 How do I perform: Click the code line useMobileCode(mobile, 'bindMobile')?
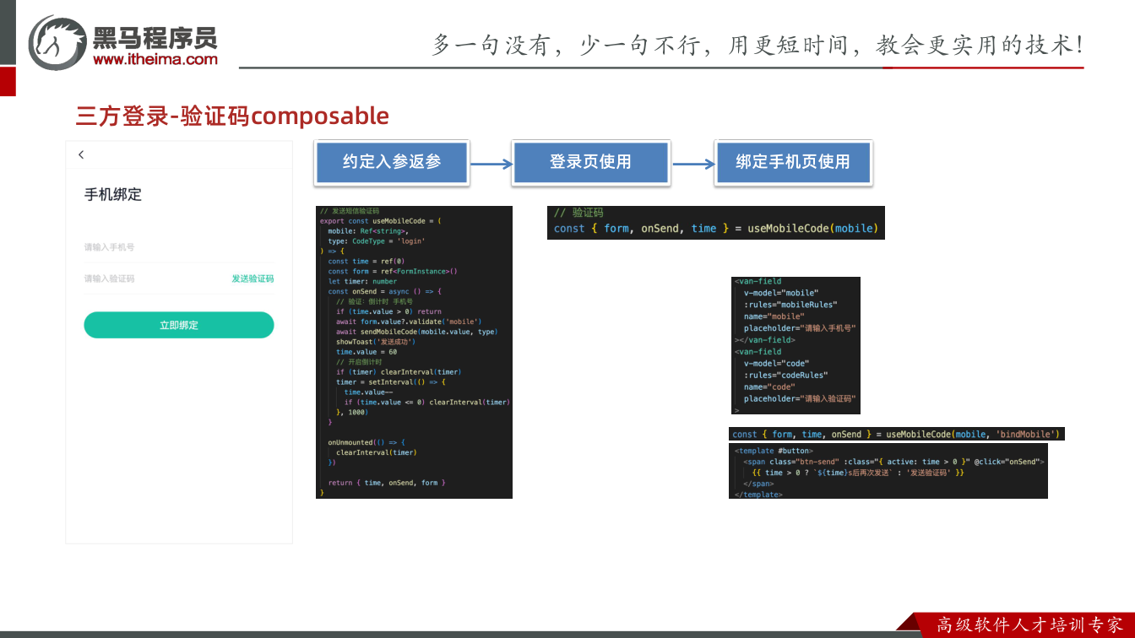(x=896, y=434)
